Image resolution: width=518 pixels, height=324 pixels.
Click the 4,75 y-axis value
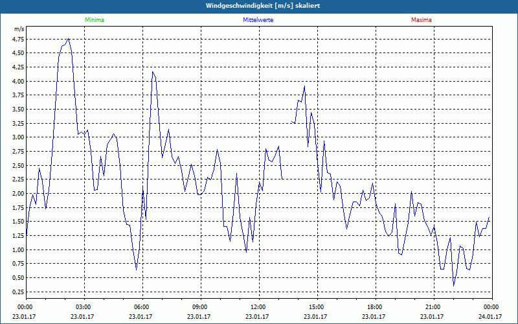pos(18,40)
